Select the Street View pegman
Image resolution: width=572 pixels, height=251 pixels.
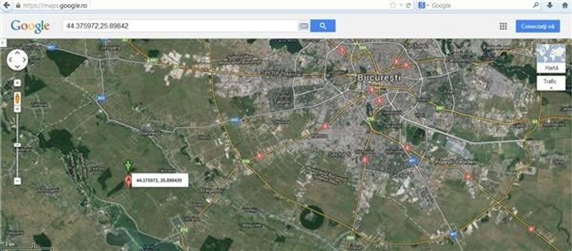pyautogui.click(x=18, y=98)
